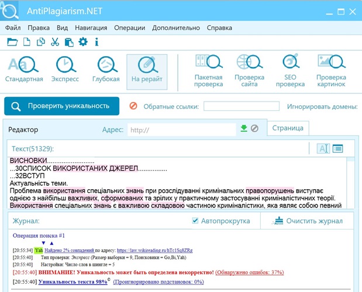
Task: Click the list view icon in text panel
Action: click(338, 148)
